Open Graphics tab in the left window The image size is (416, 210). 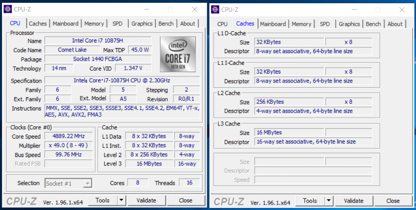tap(142, 24)
